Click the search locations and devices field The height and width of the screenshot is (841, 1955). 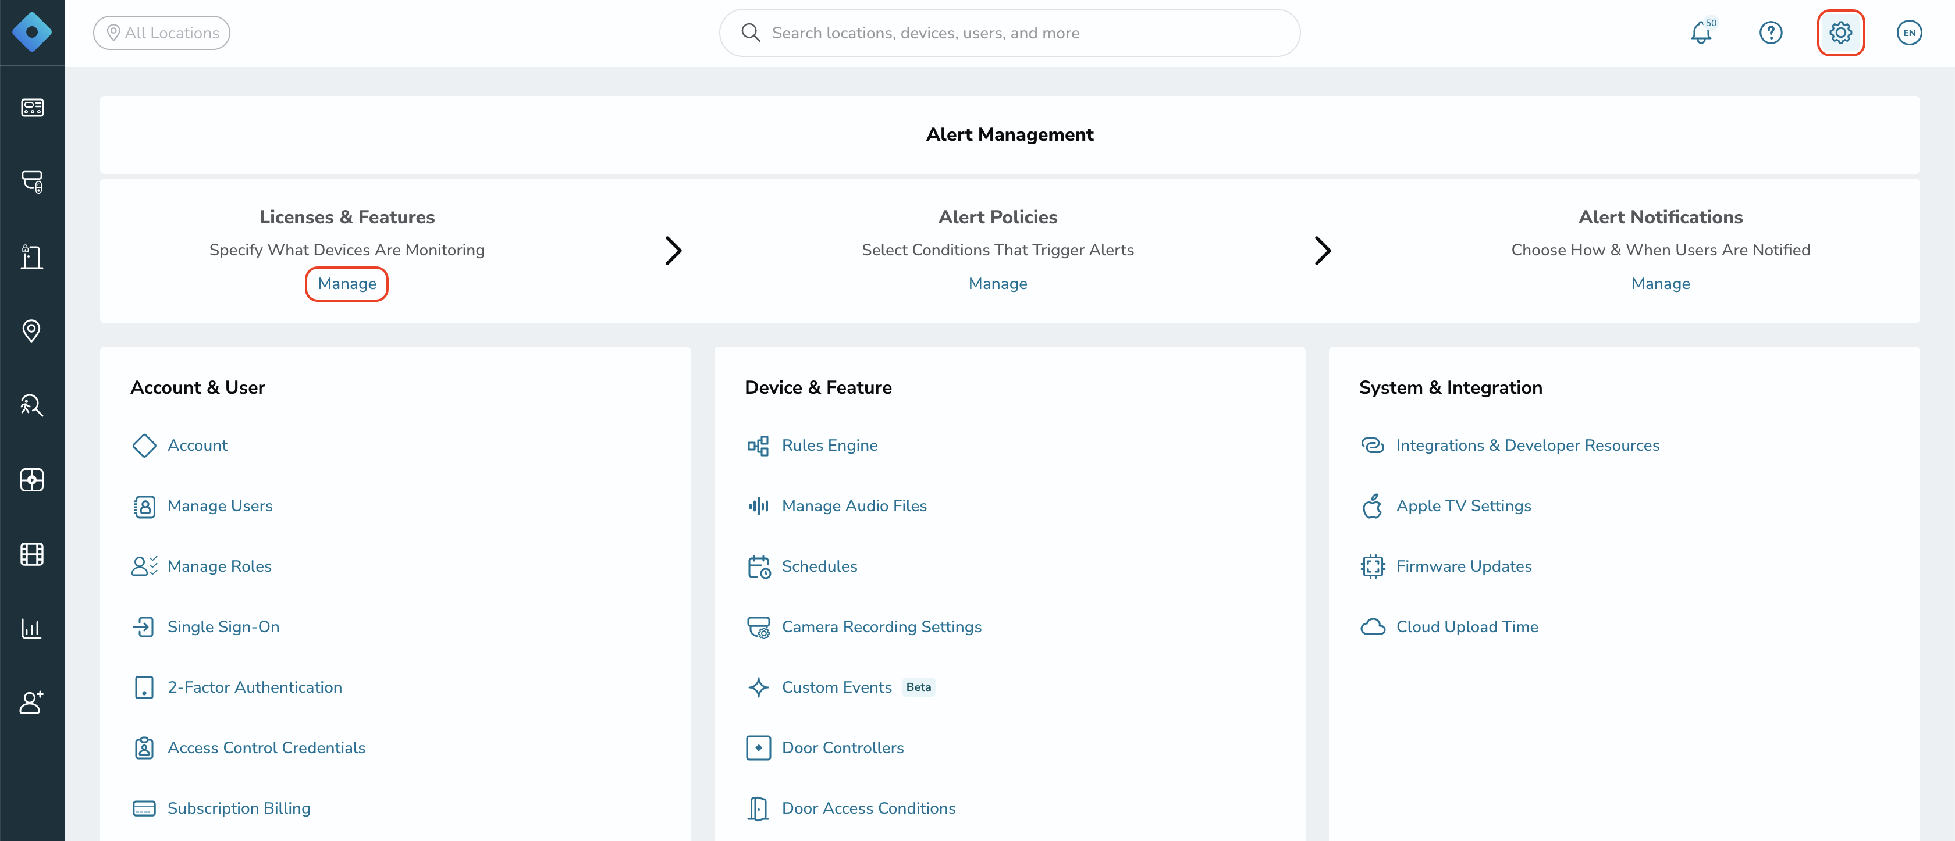tap(1010, 33)
